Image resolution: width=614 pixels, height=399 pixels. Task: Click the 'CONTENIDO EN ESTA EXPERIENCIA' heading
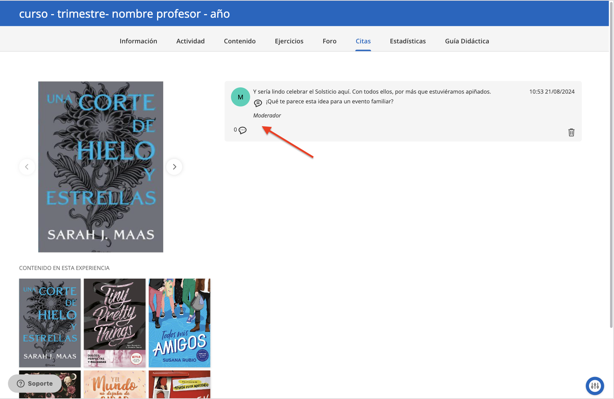64,268
